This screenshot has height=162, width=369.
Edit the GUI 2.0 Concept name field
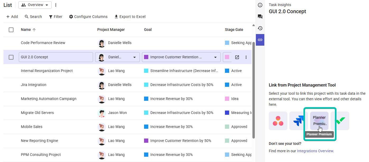click(56, 57)
